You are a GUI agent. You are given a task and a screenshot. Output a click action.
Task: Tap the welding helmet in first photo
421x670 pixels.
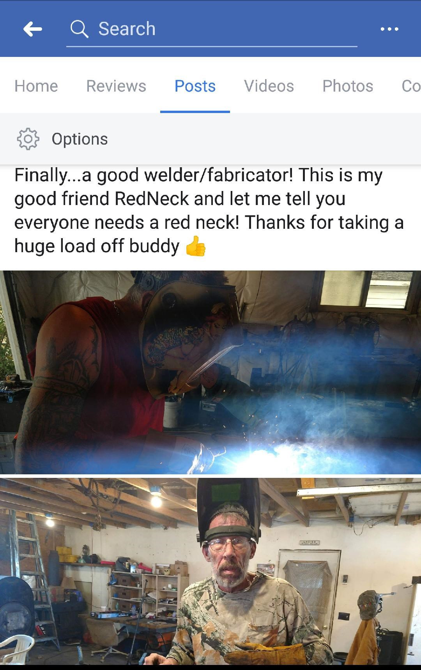(190, 335)
